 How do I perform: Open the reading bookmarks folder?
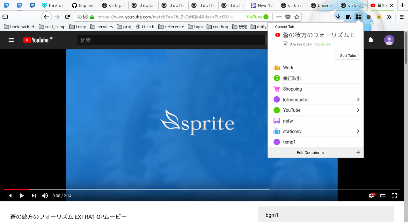217,27
